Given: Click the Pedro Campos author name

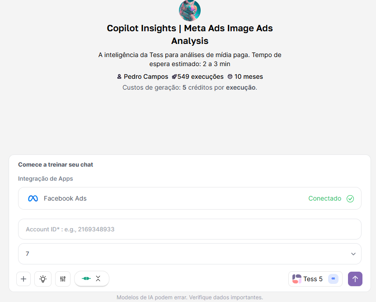Looking at the screenshot, I should pos(146,77).
